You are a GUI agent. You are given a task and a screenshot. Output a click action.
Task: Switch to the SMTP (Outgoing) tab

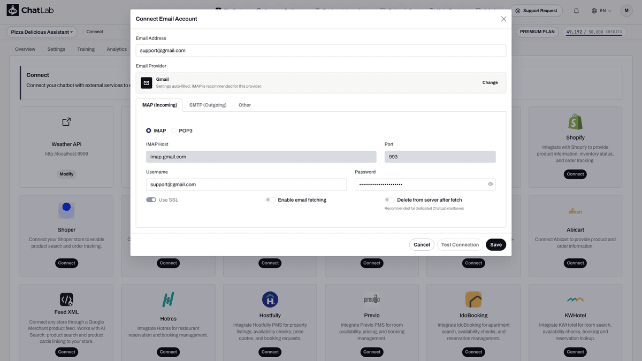click(208, 105)
